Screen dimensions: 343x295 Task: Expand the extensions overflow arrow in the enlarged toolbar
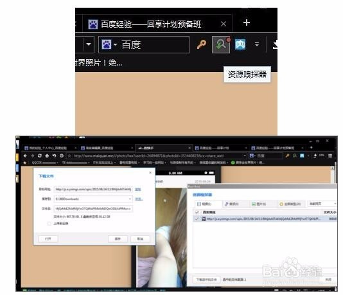click(x=257, y=44)
